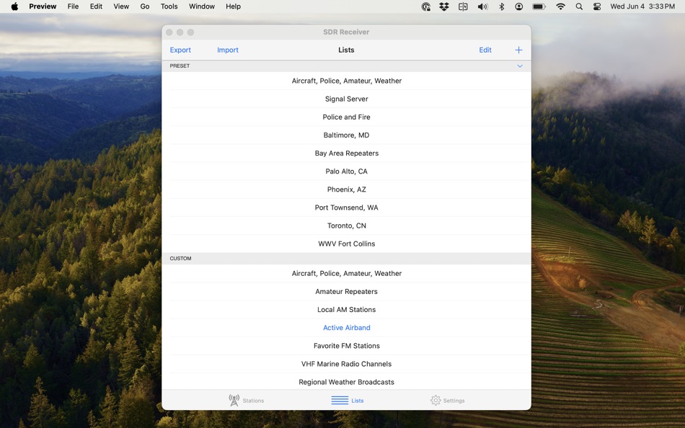This screenshot has height=428, width=685.
Task: Open the Go menu
Action: click(145, 6)
